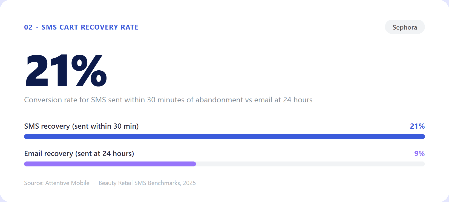Click the SMS recovery row label

pyautogui.click(x=81, y=126)
